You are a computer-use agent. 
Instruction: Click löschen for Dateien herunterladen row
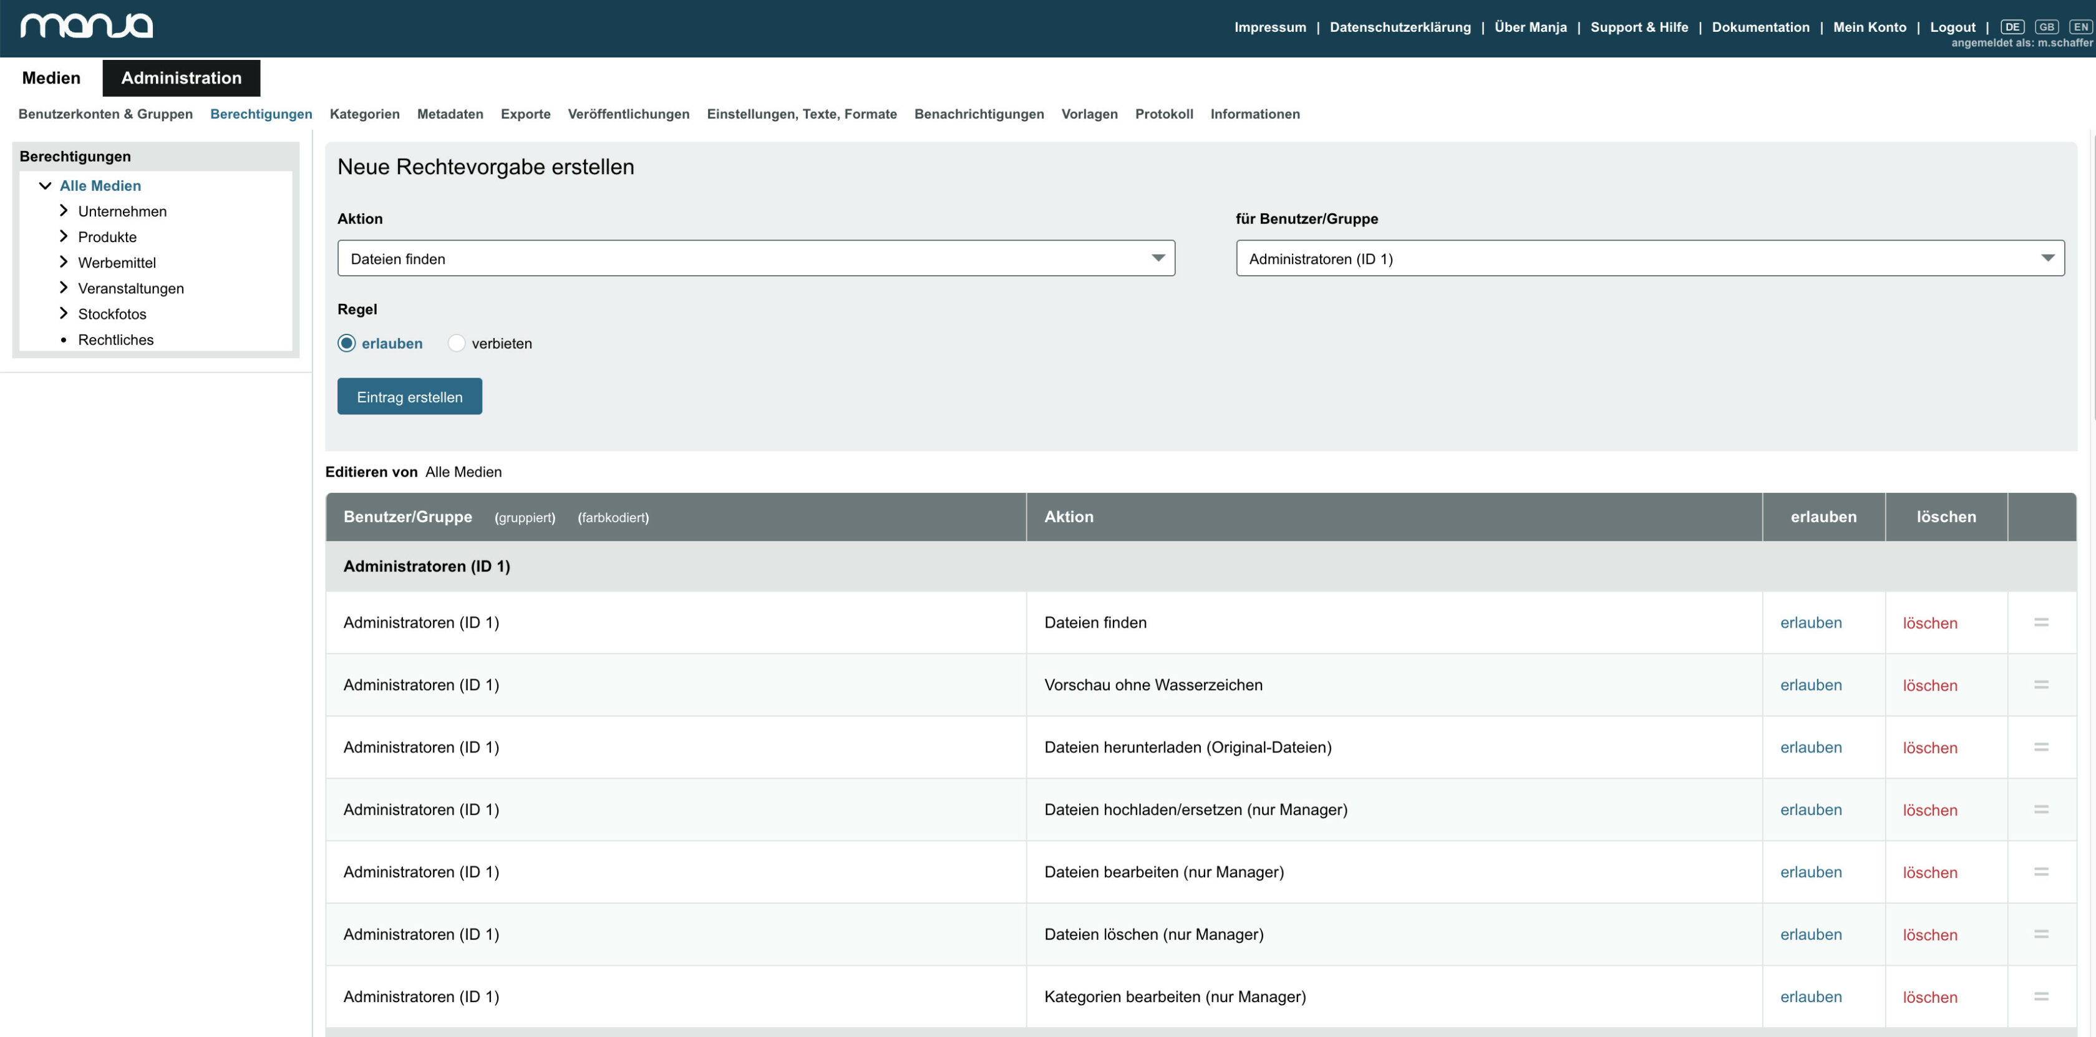pos(1929,747)
